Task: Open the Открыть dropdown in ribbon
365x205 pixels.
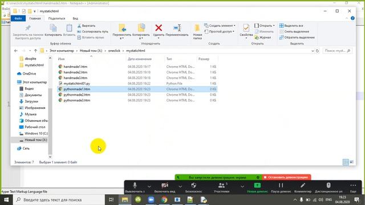Action: (265, 26)
